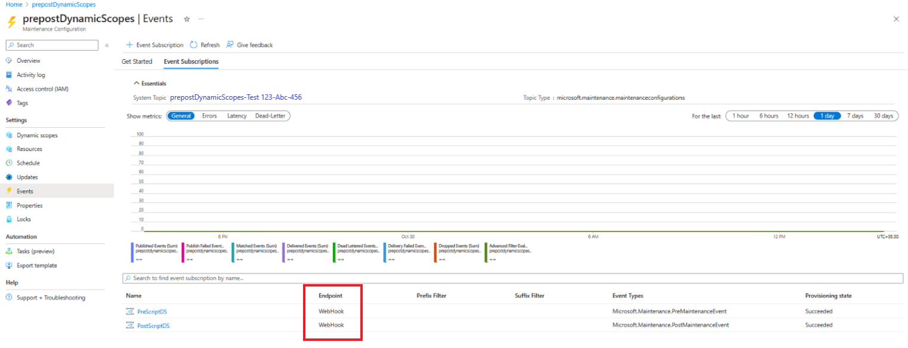The height and width of the screenshot is (348, 908).
Task: Set time range to 1 hour
Action: click(x=741, y=116)
